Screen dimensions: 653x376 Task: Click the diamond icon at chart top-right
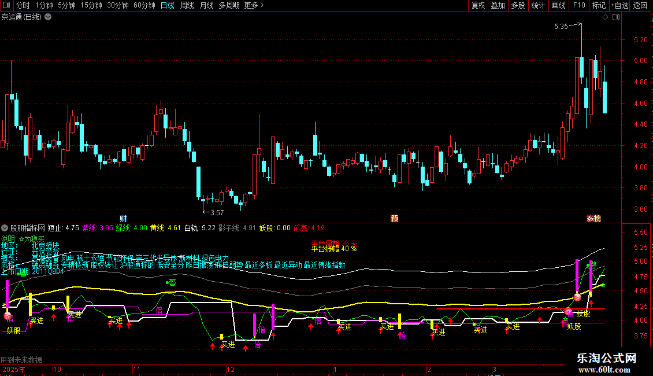tap(605, 17)
